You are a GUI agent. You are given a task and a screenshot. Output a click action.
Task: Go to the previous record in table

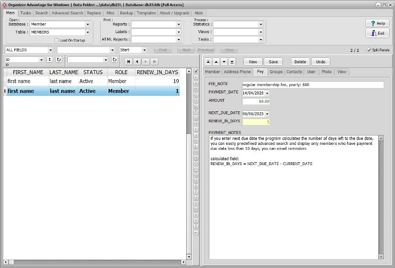tap(137, 61)
